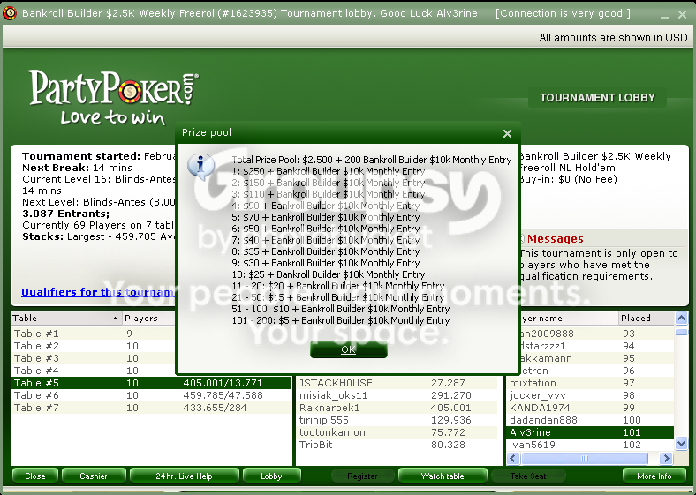696x495 pixels.
Task: Select player JSTACKH0USE
Action: [397, 383]
